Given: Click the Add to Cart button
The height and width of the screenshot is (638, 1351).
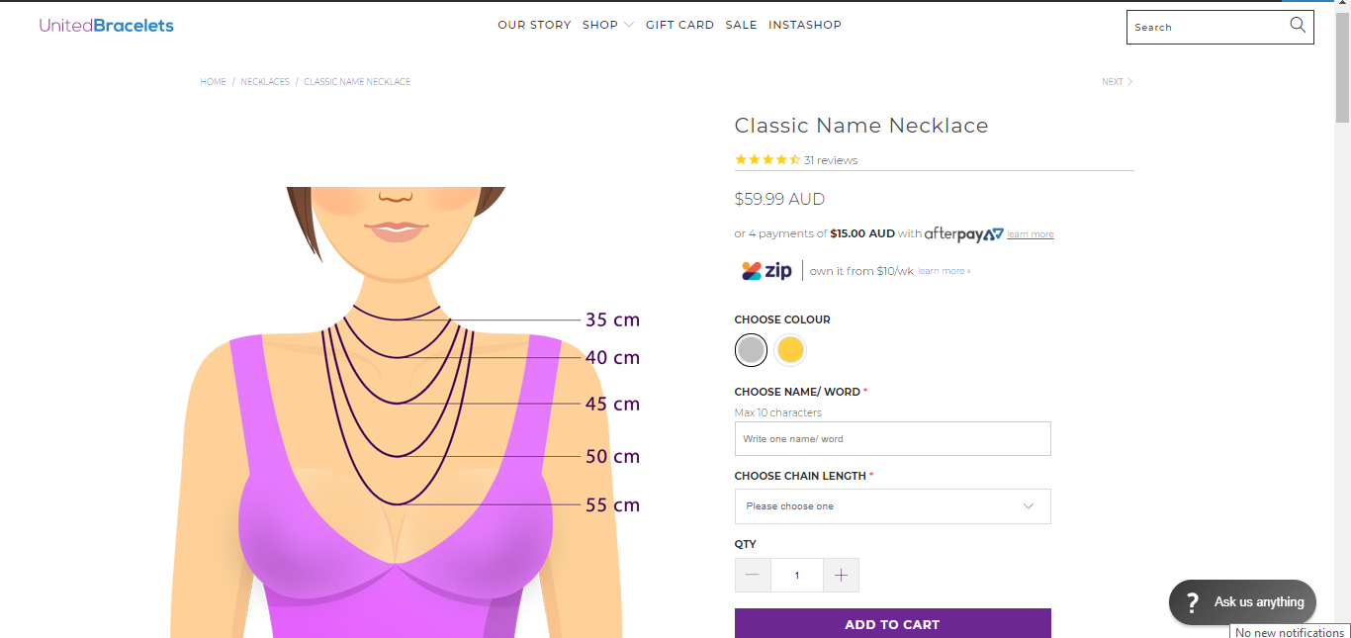Looking at the screenshot, I should point(892,624).
